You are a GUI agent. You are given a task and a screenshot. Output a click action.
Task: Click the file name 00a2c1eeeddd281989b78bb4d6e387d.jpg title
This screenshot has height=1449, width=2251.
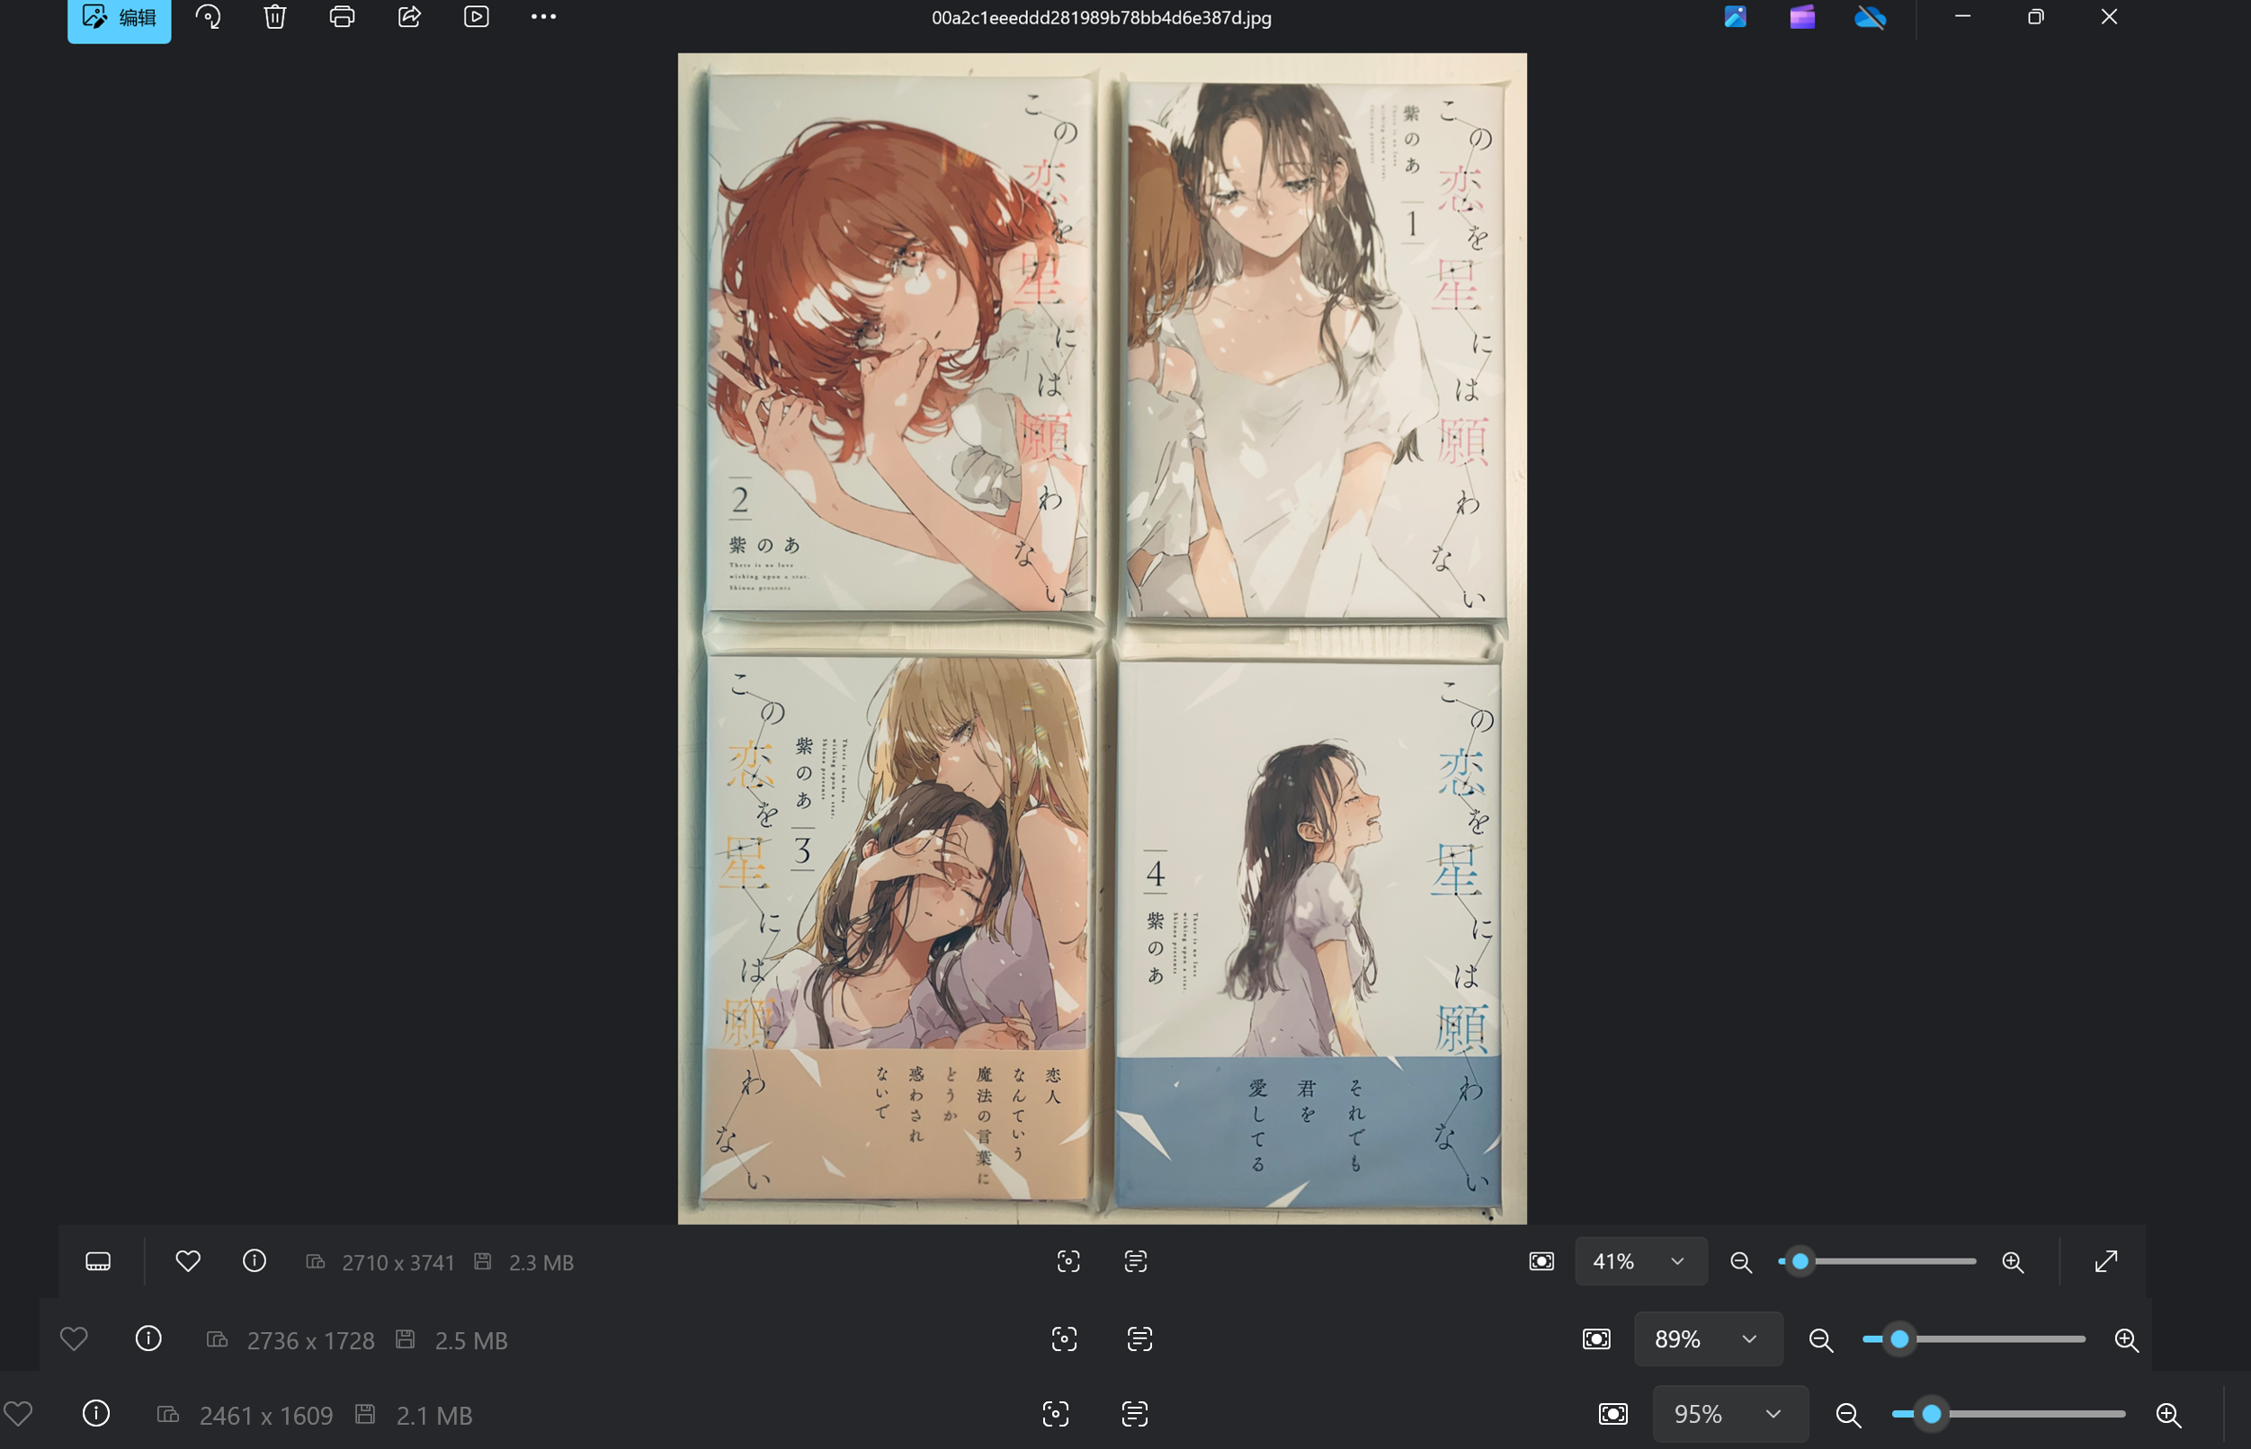pos(1102,18)
